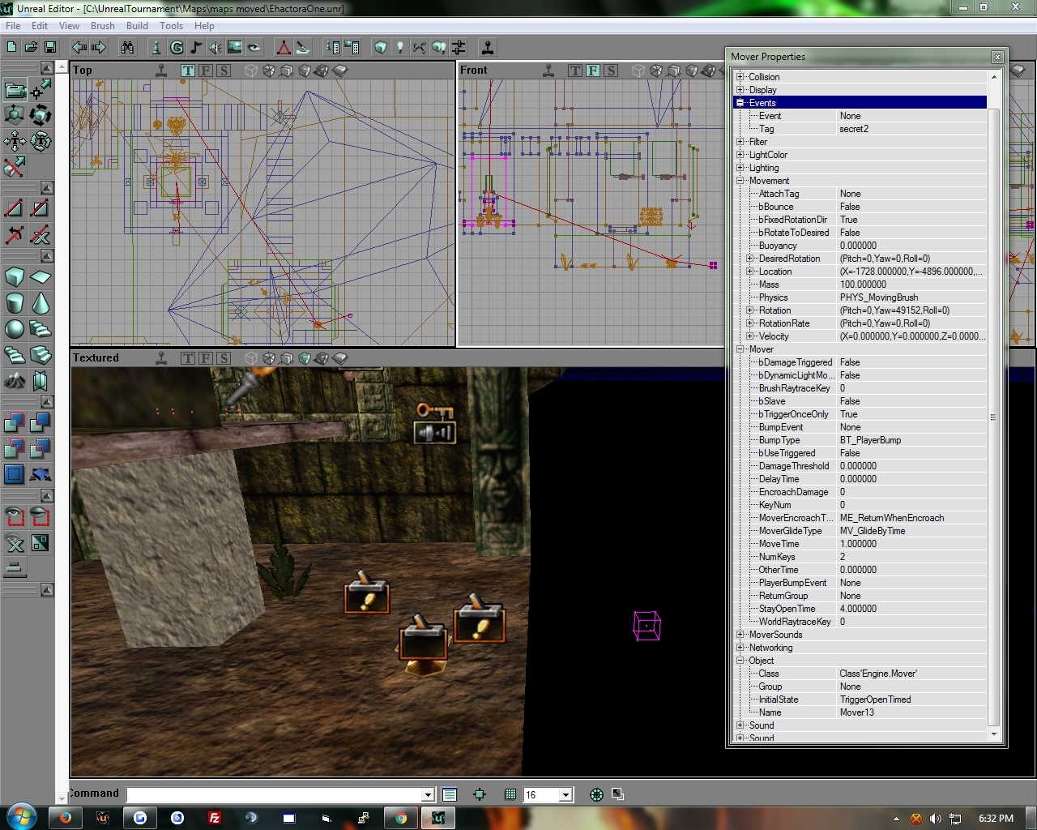Collapse the Mover property category
The height and width of the screenshot is (830, 1037).
[740, 349]
